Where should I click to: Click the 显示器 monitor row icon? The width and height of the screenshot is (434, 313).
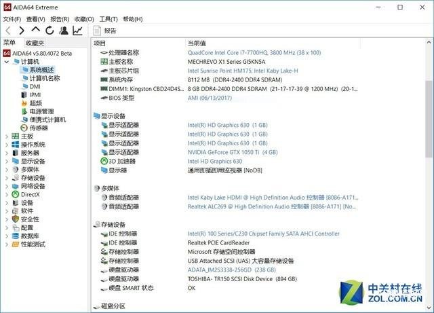pos(104,170)
